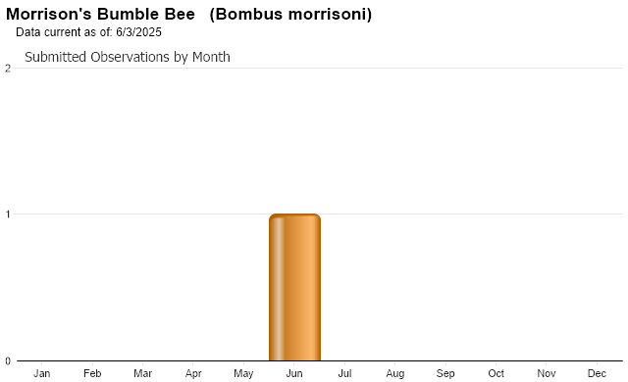Select the Jul month axis label
Screen dimensions: 628x382
344,373
